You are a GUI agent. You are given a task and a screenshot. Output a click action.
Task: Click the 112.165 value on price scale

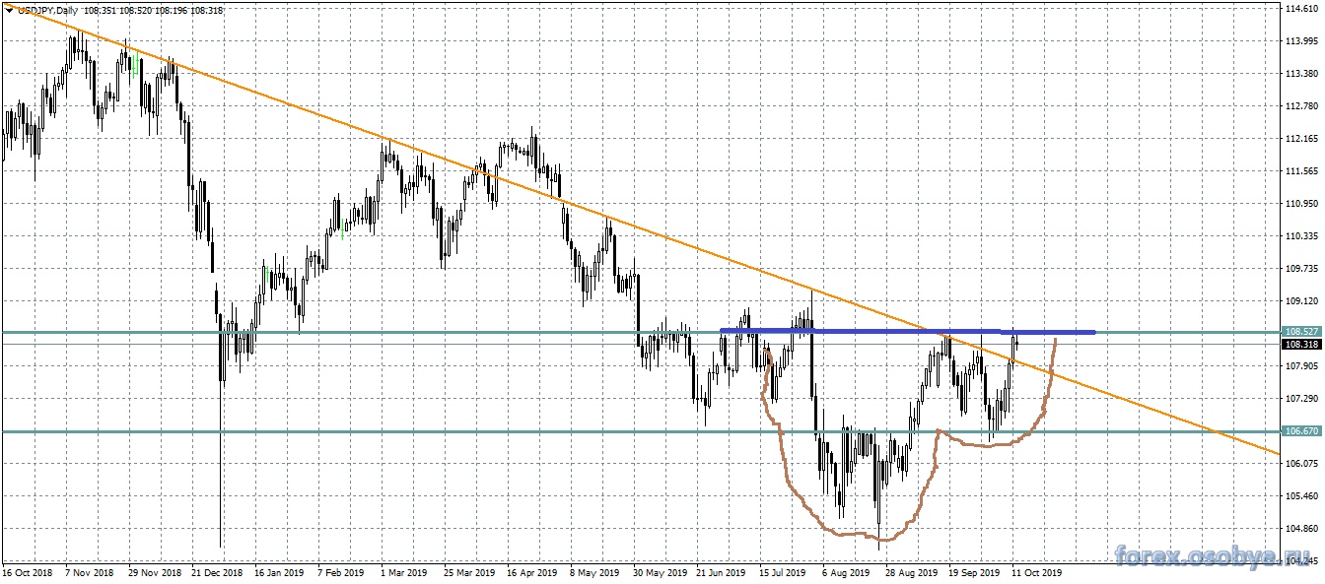point(1303,139)
